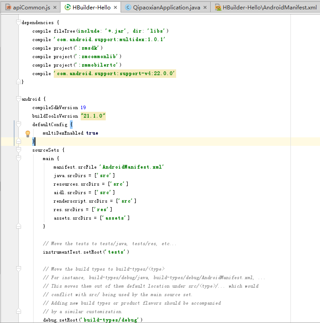
Task: Switch to HBuilder-Hello\AndroidManifest.xml tab
Action: [269, 8]
